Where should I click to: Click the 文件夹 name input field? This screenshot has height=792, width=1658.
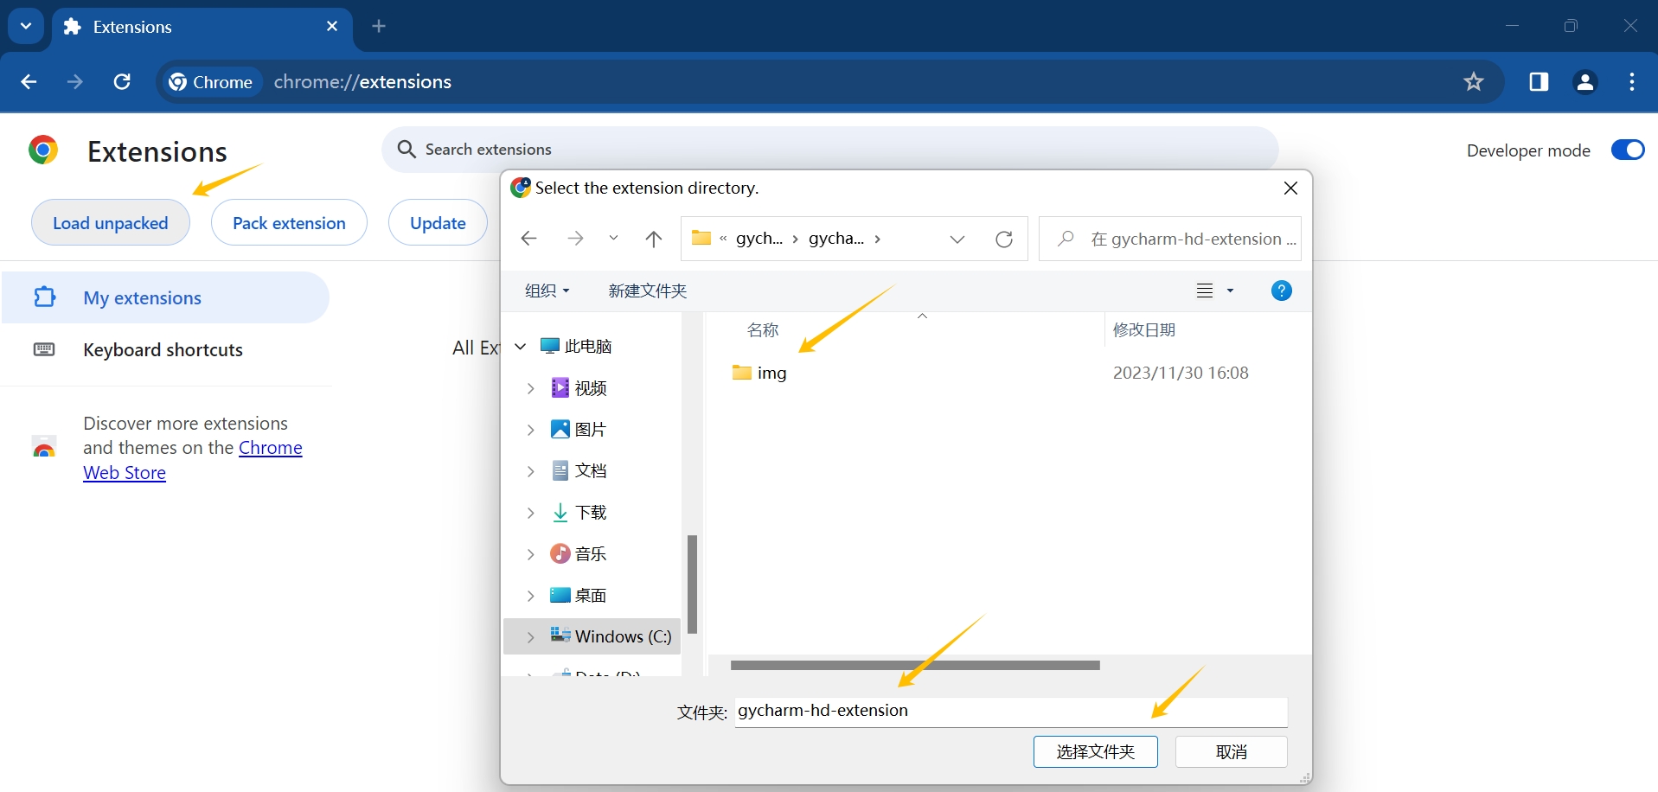pyautogui.click(x=1011, y=712)
